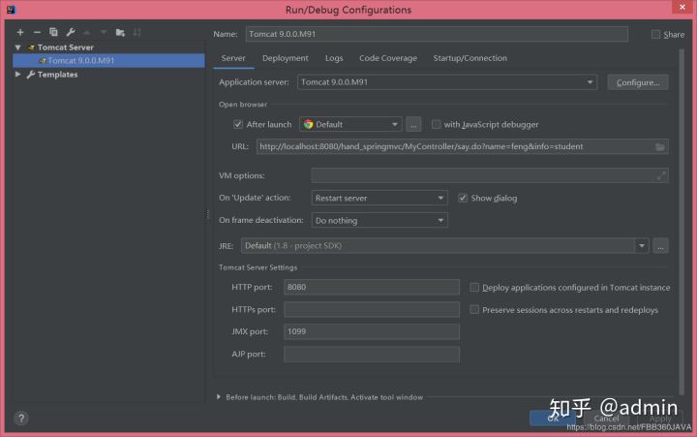Open edit defaults wrench icon

(71, 32)
